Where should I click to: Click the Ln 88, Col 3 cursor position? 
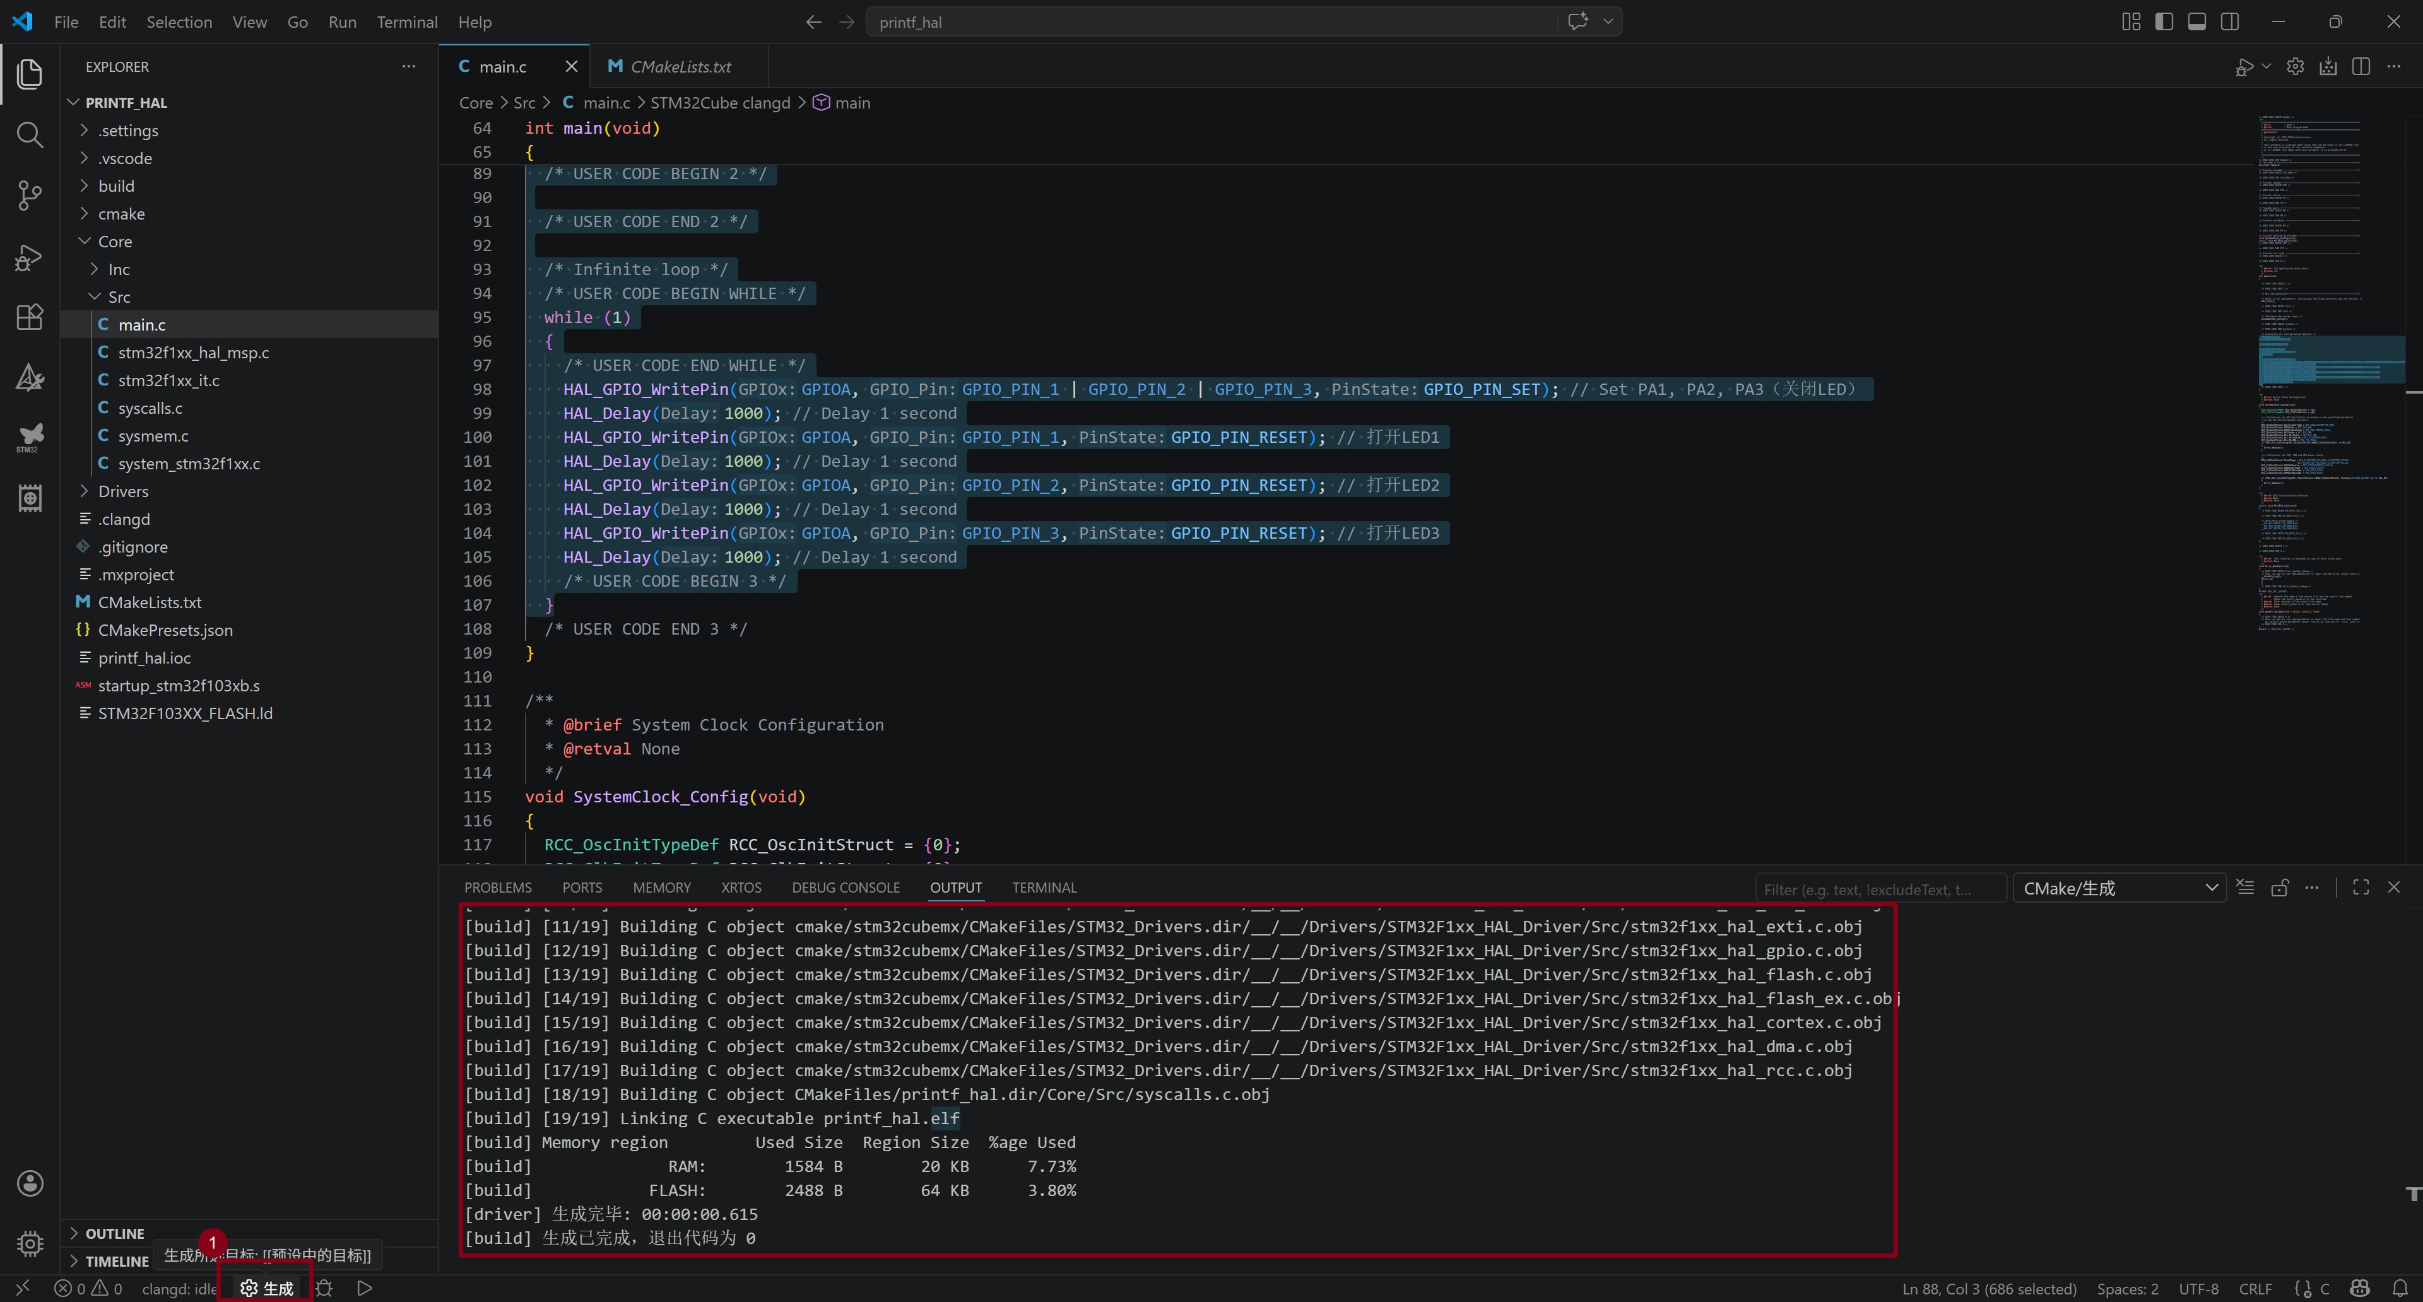tap(1988, 1289)
